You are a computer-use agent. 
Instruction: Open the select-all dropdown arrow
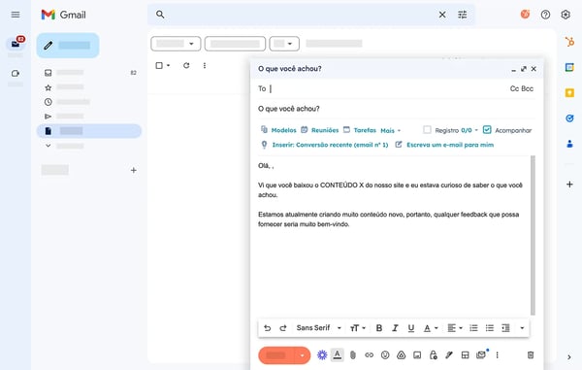(168, 65)
